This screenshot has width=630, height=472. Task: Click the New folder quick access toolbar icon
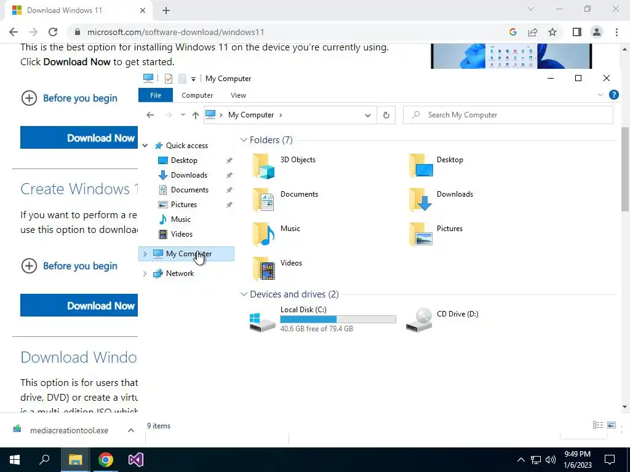click(x=182, y=79)
